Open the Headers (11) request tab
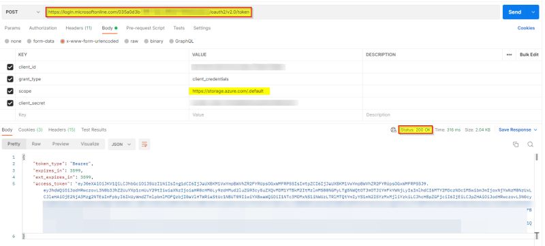This screenshot has width=545, height=246. (78, 28)
